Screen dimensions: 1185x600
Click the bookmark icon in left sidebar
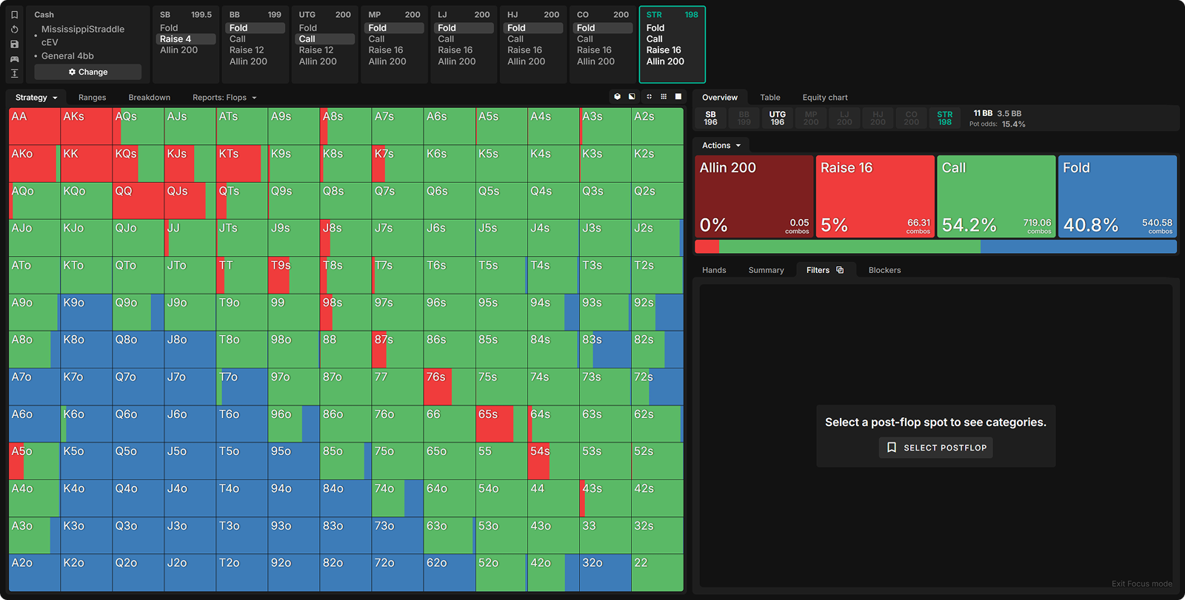tap(14, 15)
